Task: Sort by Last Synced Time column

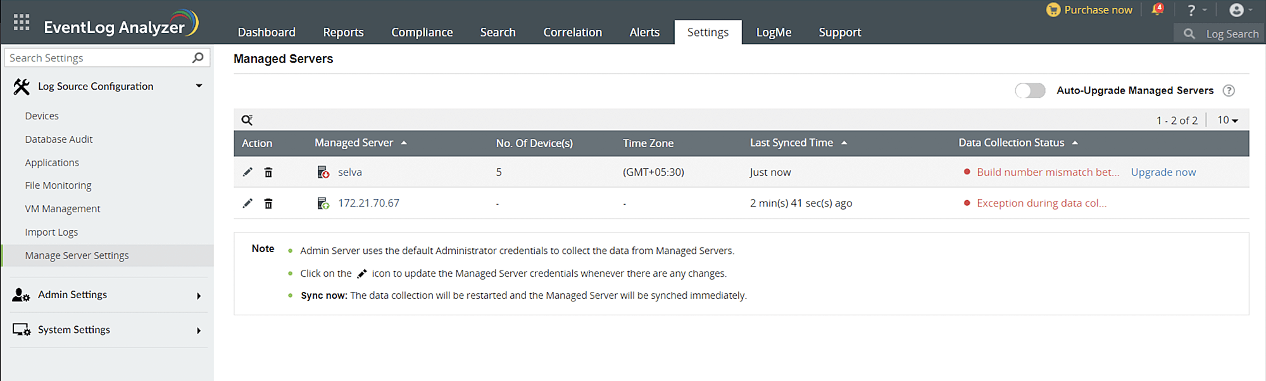Action: [798, 143]
